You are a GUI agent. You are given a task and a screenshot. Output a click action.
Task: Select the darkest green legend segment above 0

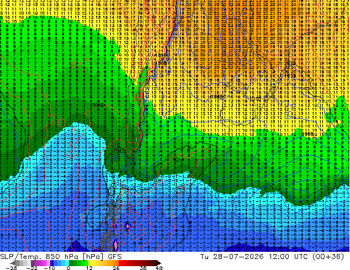[x=71, y=263]
